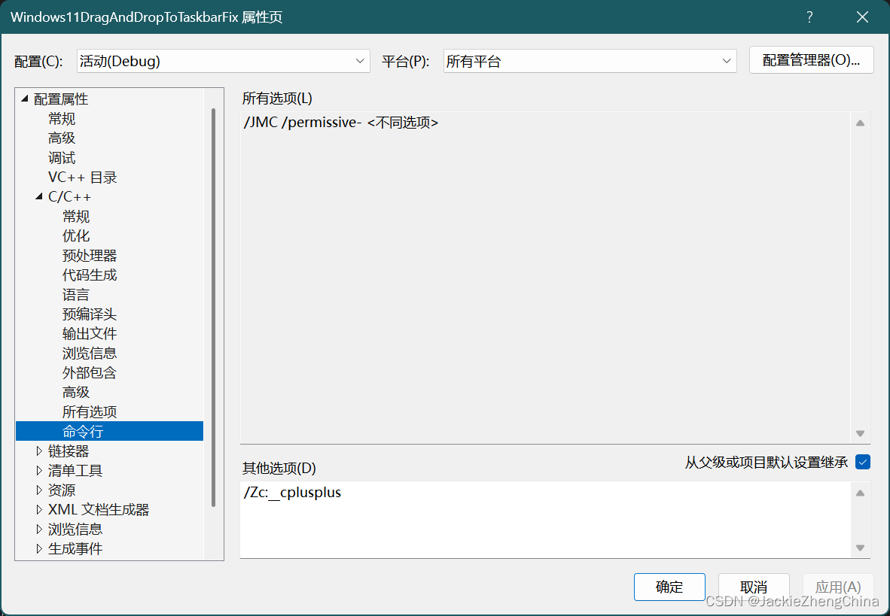Select the 生成事件 tree label
This screenshot has width=890, height=616.
tap(75, 548)
